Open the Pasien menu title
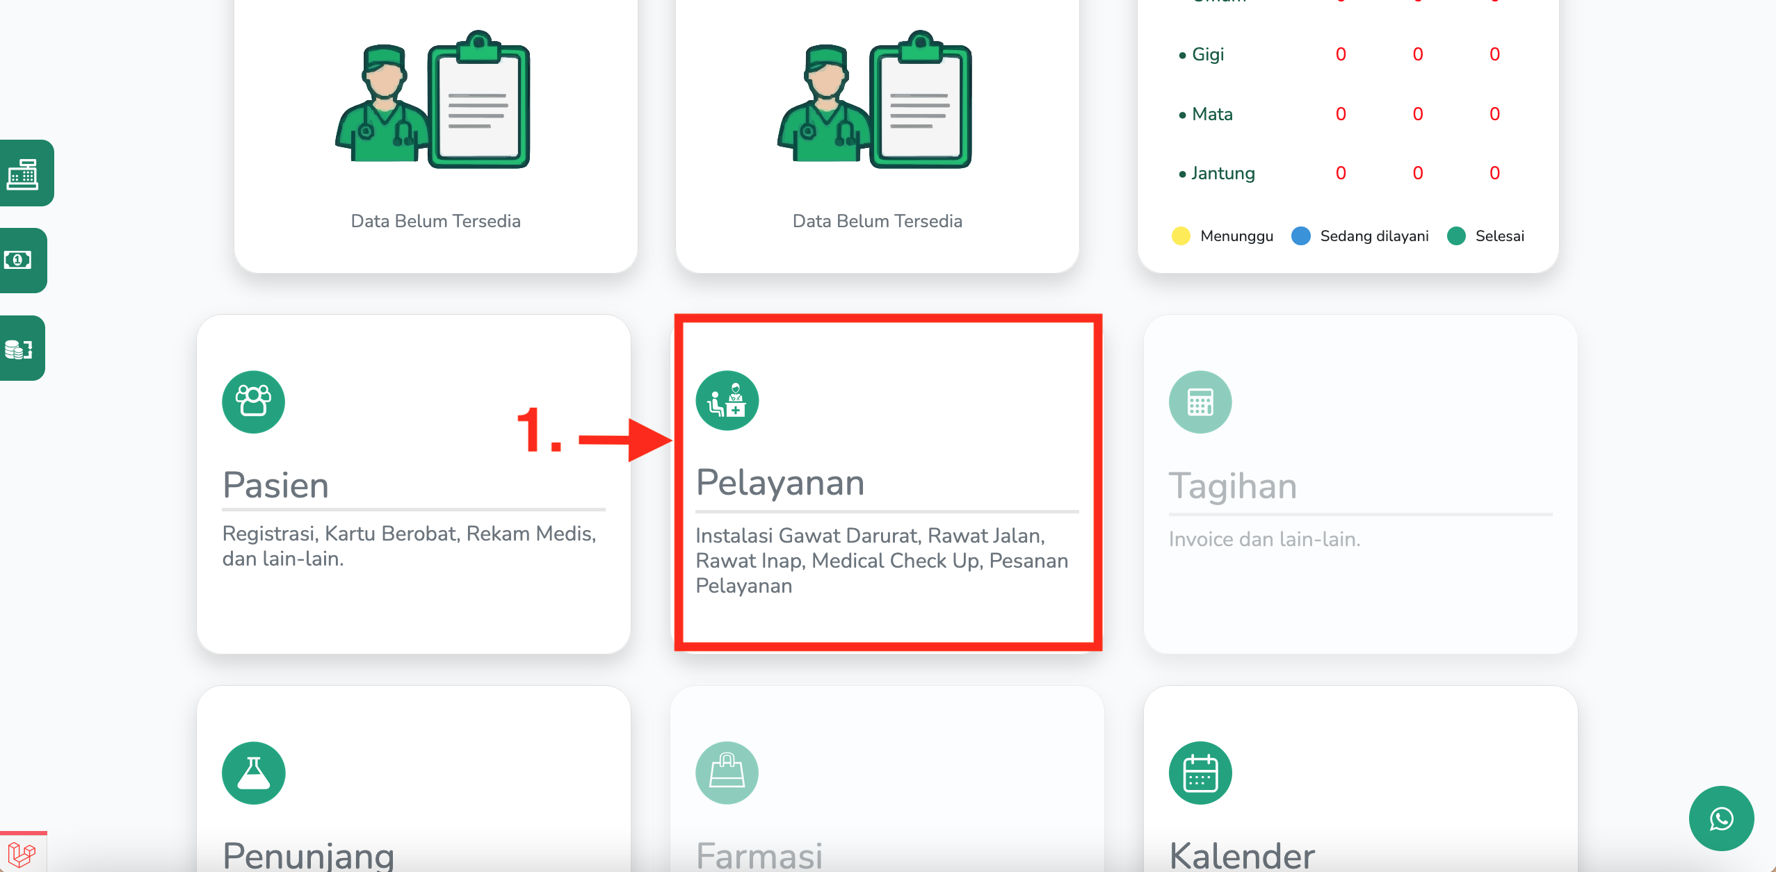Viewport: 1776px width, 872px height. pos(275,485)
